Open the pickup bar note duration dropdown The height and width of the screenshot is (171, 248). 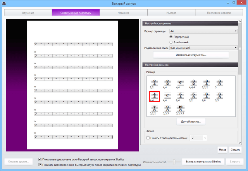199,138
